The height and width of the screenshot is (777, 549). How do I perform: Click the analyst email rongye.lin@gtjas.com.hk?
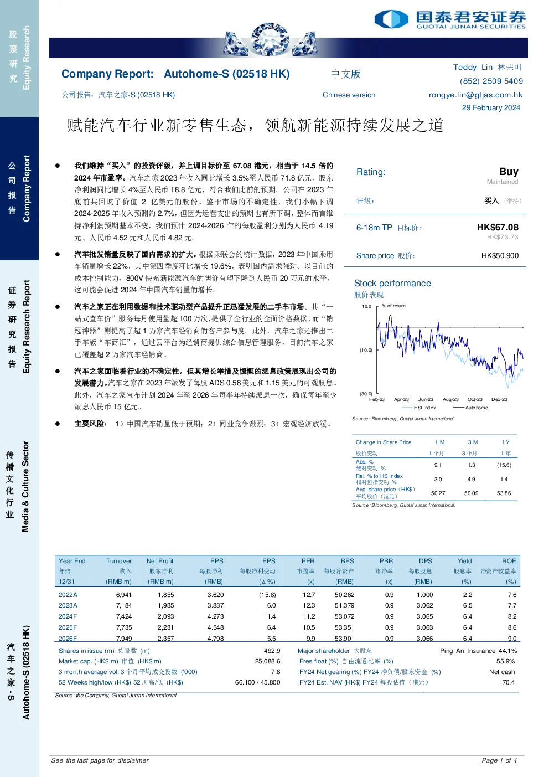475,95
